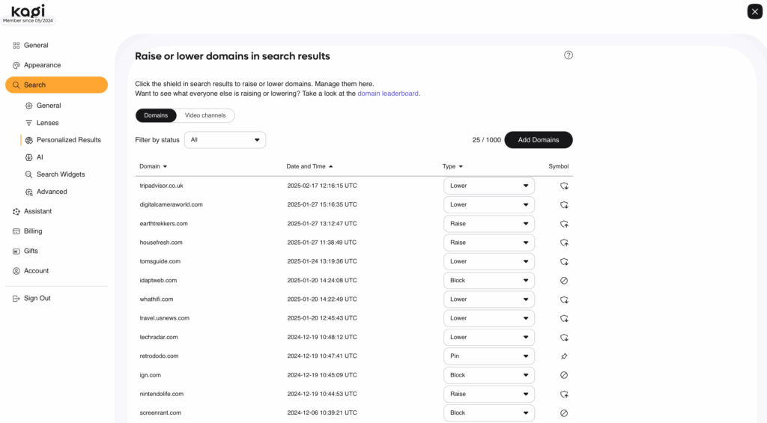Click the block symbol for screenrant.com

pyautogui.click(x=564, y=413)
